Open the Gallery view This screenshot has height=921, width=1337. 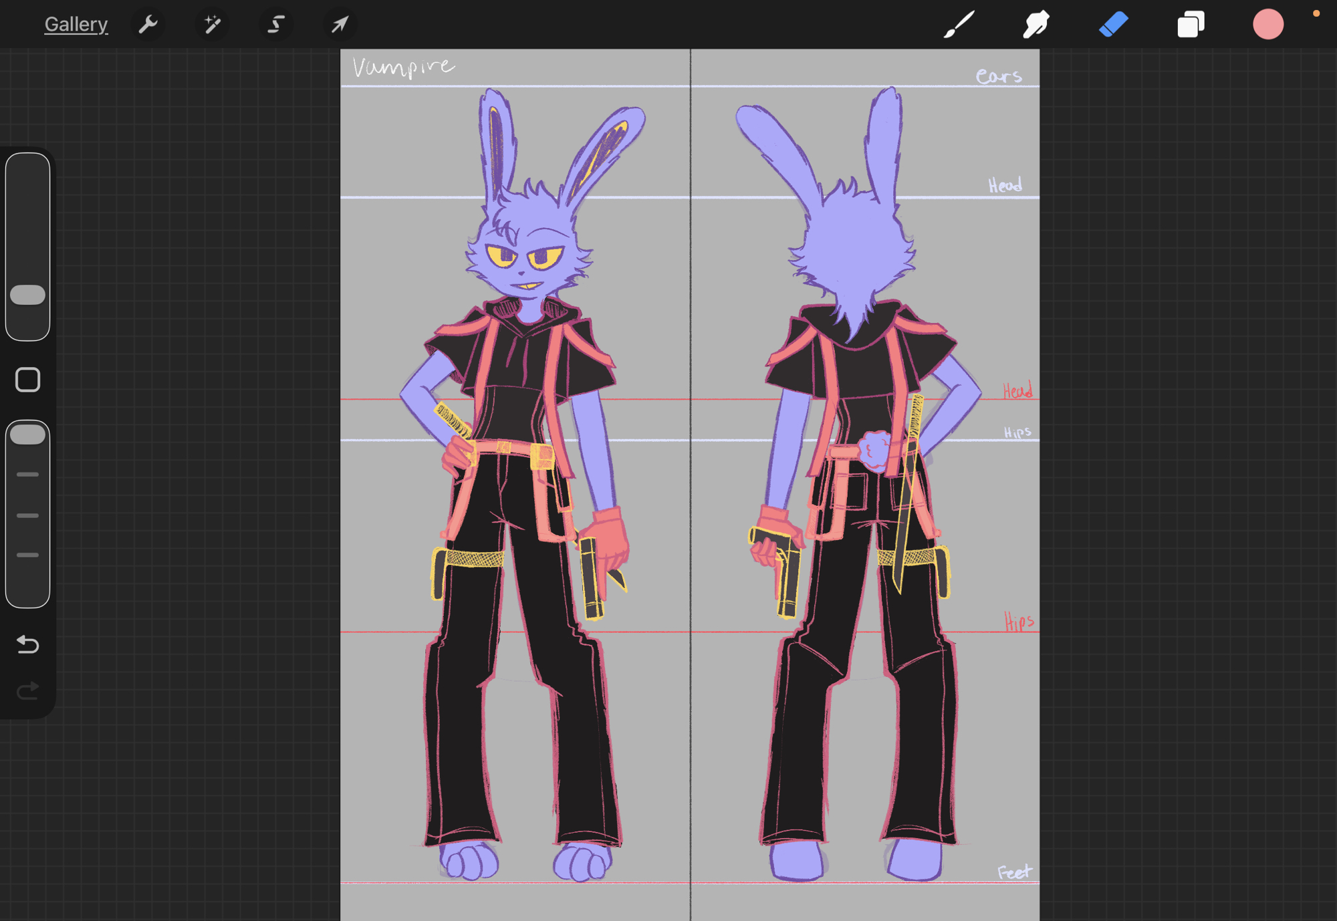[76, 25]
